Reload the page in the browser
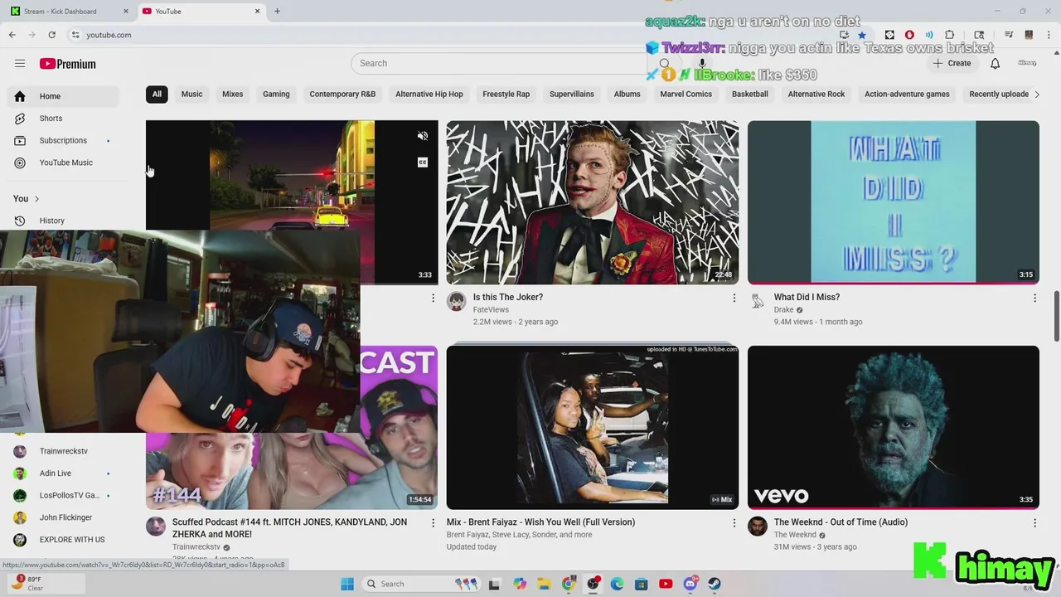 pos(51,35)
